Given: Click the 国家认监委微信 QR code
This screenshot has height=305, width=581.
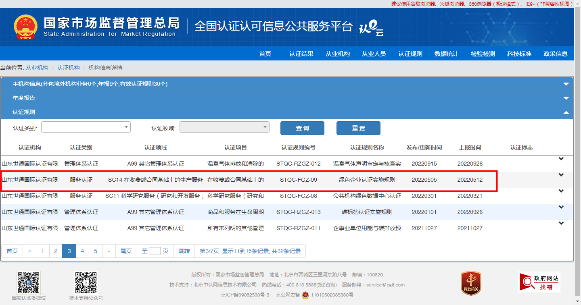Looking at the screenshot, I should coord(28,282).
